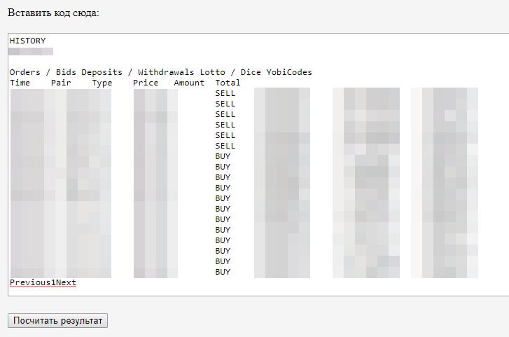
Task: Click the Amount column header text
Action: pos(189,83)
